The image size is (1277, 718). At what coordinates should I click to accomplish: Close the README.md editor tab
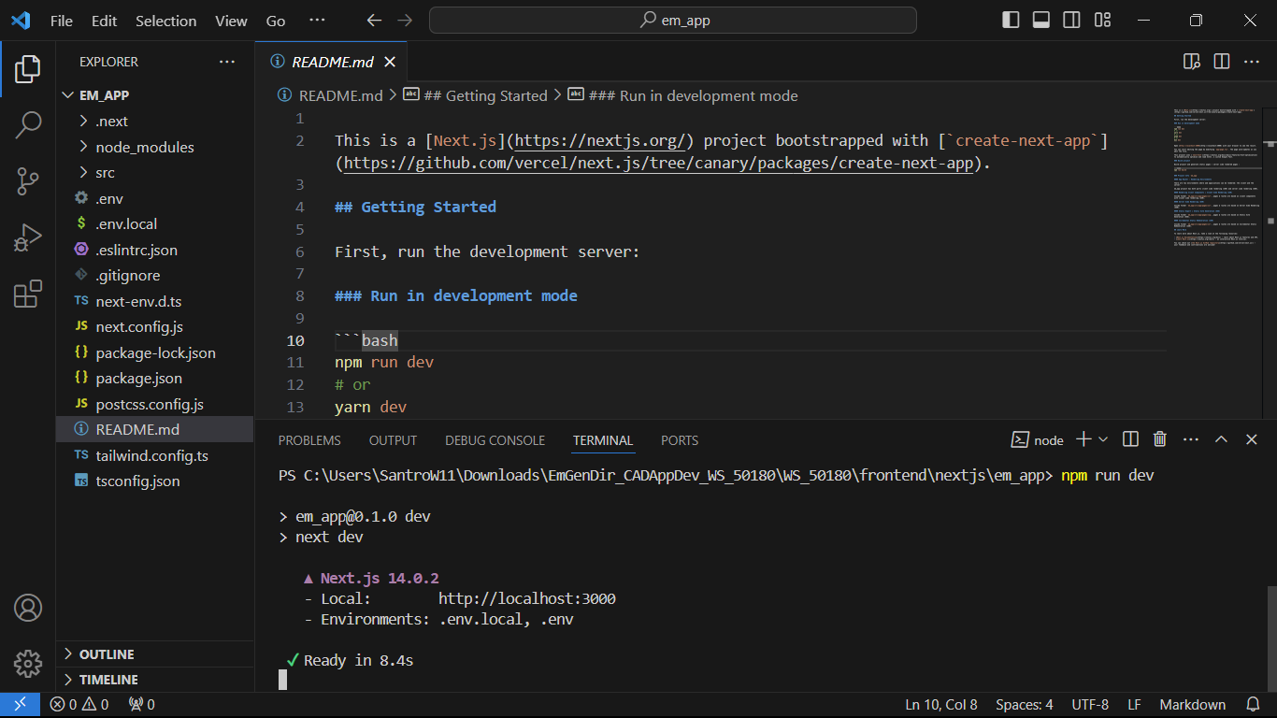[x=390, y=62]
